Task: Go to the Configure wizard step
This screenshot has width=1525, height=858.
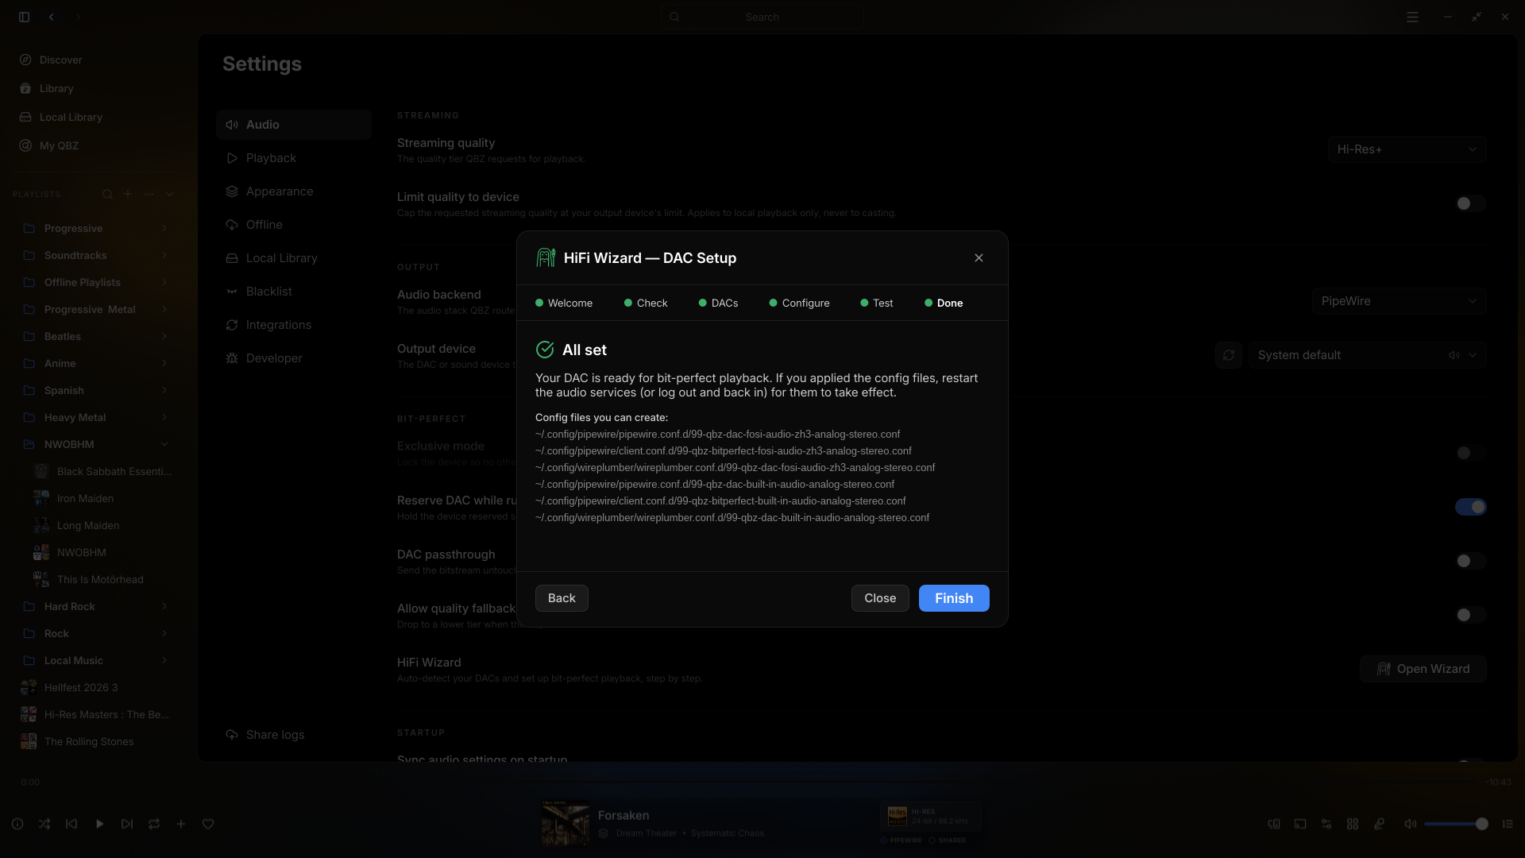Action: click(799, 303)
